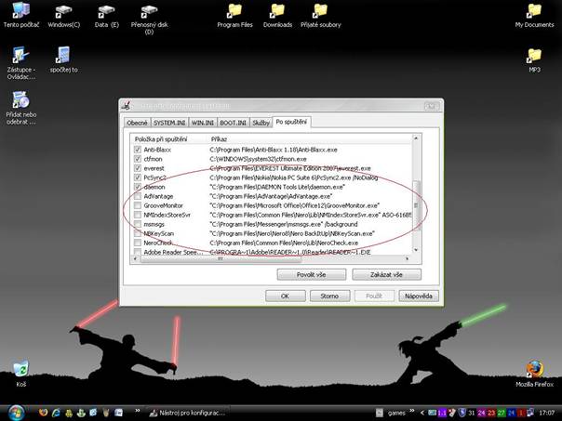Click the startup list vertical scrollbar thumb
The width and height of the screenshot is (562, 421).
[x=416, y=204]
